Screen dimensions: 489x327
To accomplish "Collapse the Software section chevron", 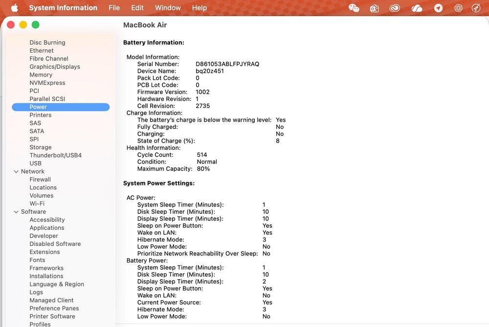I will point(16,212).
